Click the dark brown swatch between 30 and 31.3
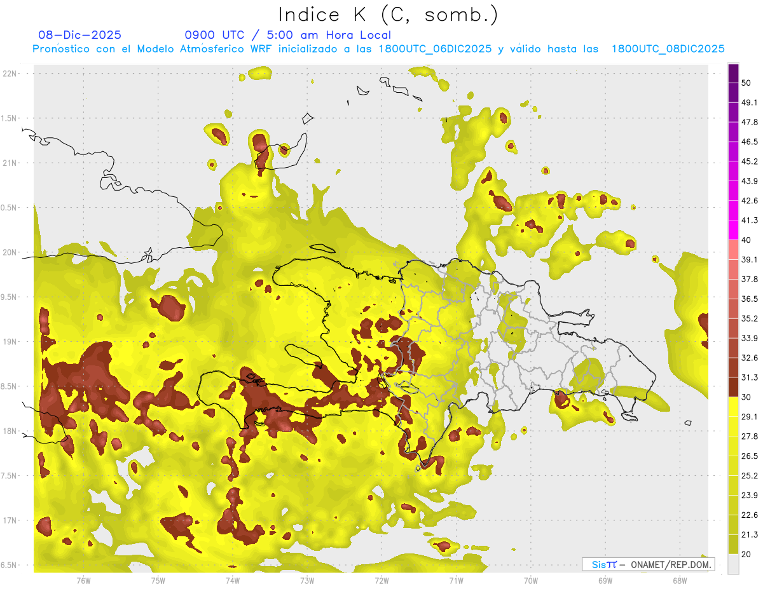 tap(733, 387)
